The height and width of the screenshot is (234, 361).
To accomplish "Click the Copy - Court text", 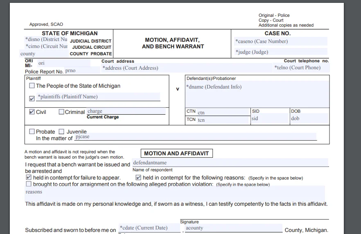I will (271, 20).
